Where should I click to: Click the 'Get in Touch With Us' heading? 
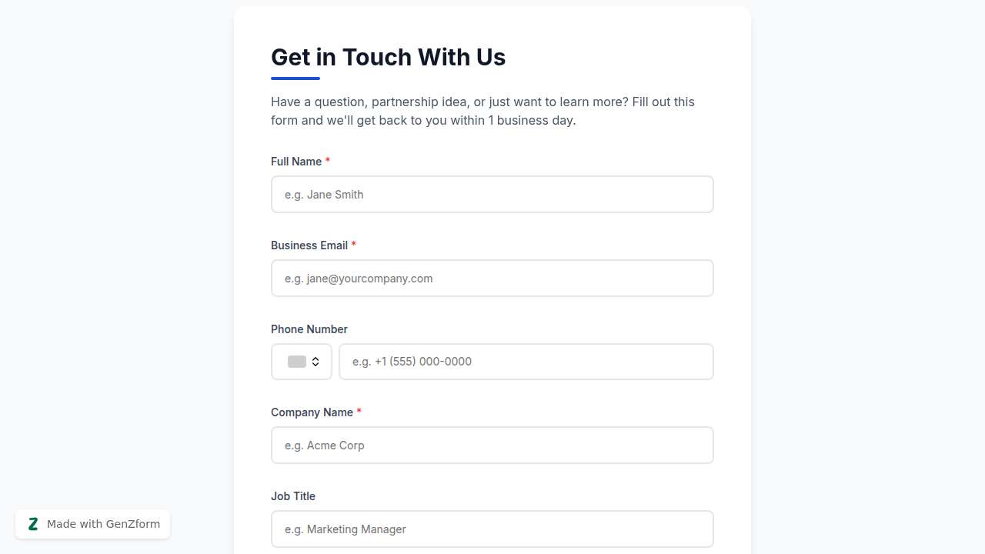tap(388, 57)
